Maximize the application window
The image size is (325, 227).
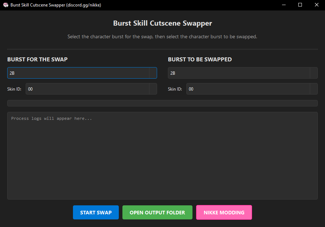point(300,5)
